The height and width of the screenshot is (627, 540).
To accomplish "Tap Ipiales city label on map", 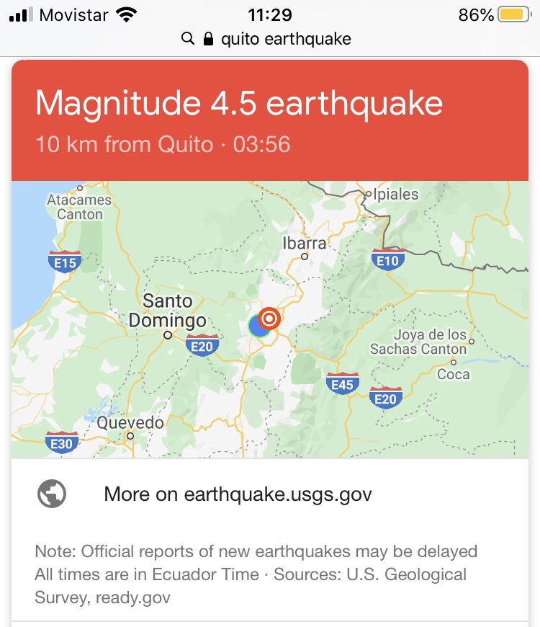I will (395, 194).
